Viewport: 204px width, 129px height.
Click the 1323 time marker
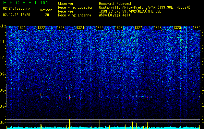61,28
